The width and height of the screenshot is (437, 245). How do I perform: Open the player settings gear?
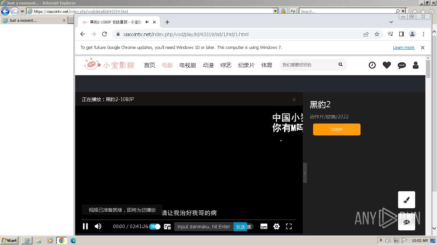pyautogui.click(x=277, y=227)
